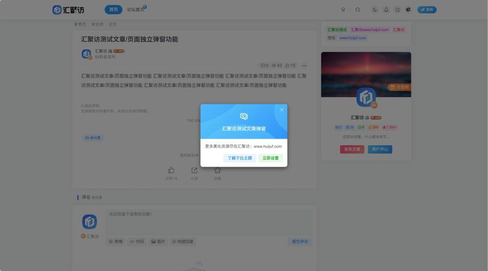Click the pie chart avatar icon in the header
This screenshot has width=488, height=271.
408,10
